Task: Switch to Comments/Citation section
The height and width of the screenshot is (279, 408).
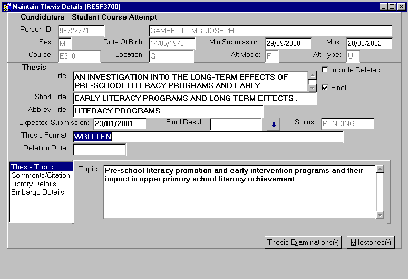Action: tap(40, 176)
